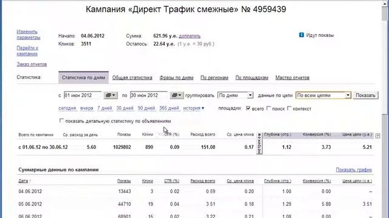Click the 22.64 у.е. remaining balance
Viewport: 389px width, 218px height.
164,44
